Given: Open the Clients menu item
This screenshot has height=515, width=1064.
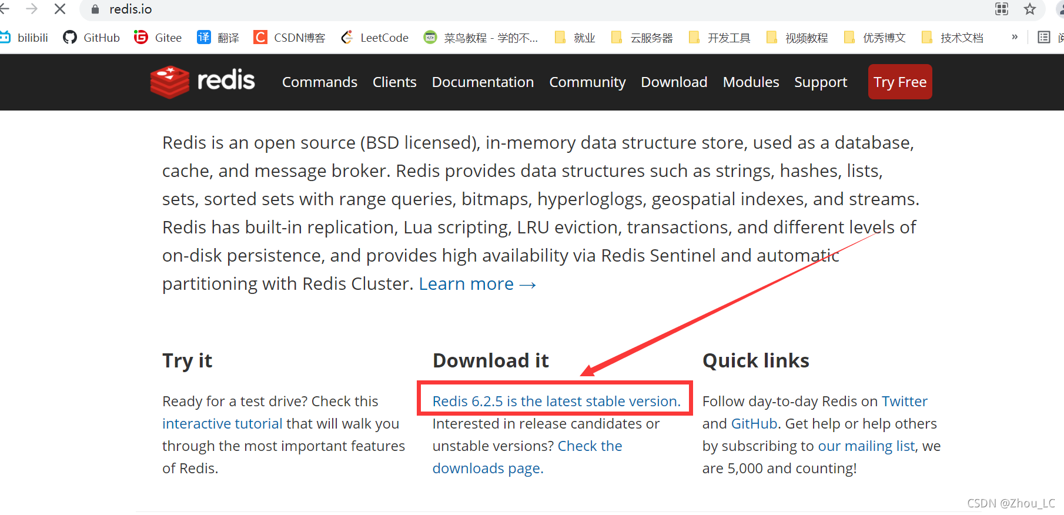Looking at the screenshot, I should pos(394,82).
